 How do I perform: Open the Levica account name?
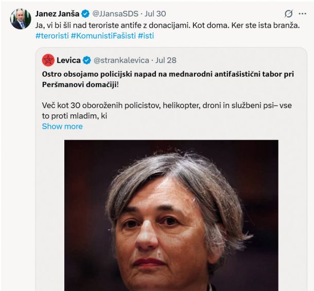click(x=68, y=60)
